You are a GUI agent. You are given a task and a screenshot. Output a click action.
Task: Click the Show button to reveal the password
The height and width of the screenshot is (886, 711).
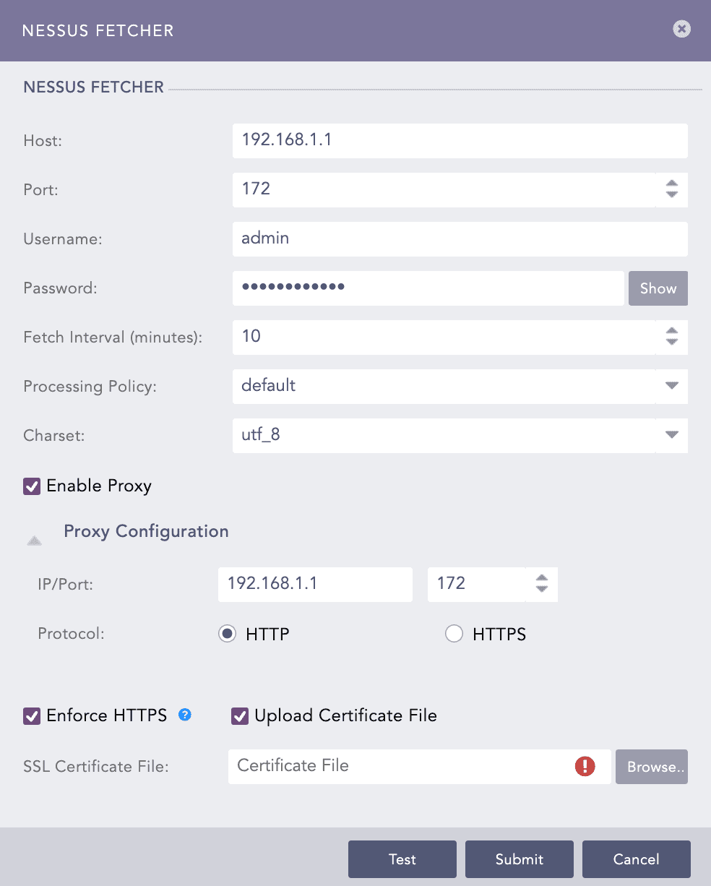(x=658, y=288)
